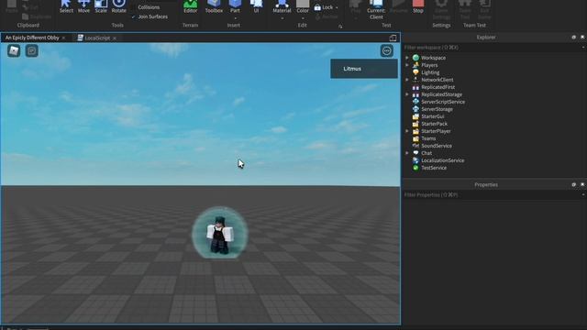Expand the Chat node
The height and width of the screenshot is (330, 587).
coord(407,153)
